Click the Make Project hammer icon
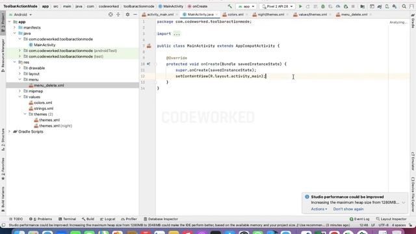 [229, 6]
